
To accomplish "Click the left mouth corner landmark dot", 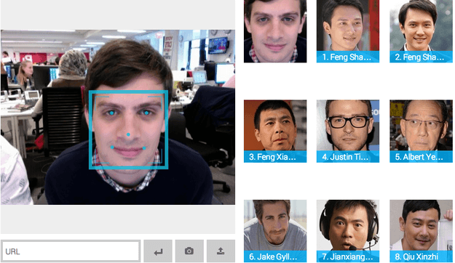I will point(112,147).
